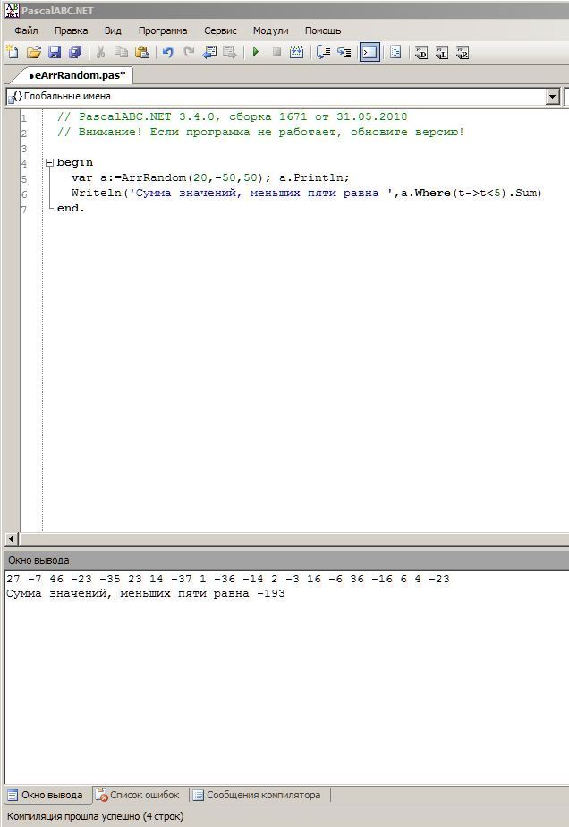This screenshot has width=569, height=827.
Task: Collapse the begin block fold marker
Action: pos(49,163)
